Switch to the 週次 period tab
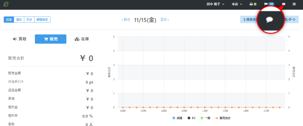 tap(19, 20)
